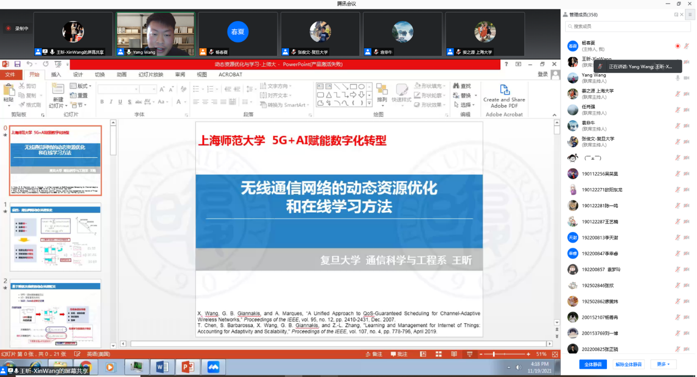Toggle microphone for member Yang Wang
This screenshot has width=697, height=377.
coord(677,78)
